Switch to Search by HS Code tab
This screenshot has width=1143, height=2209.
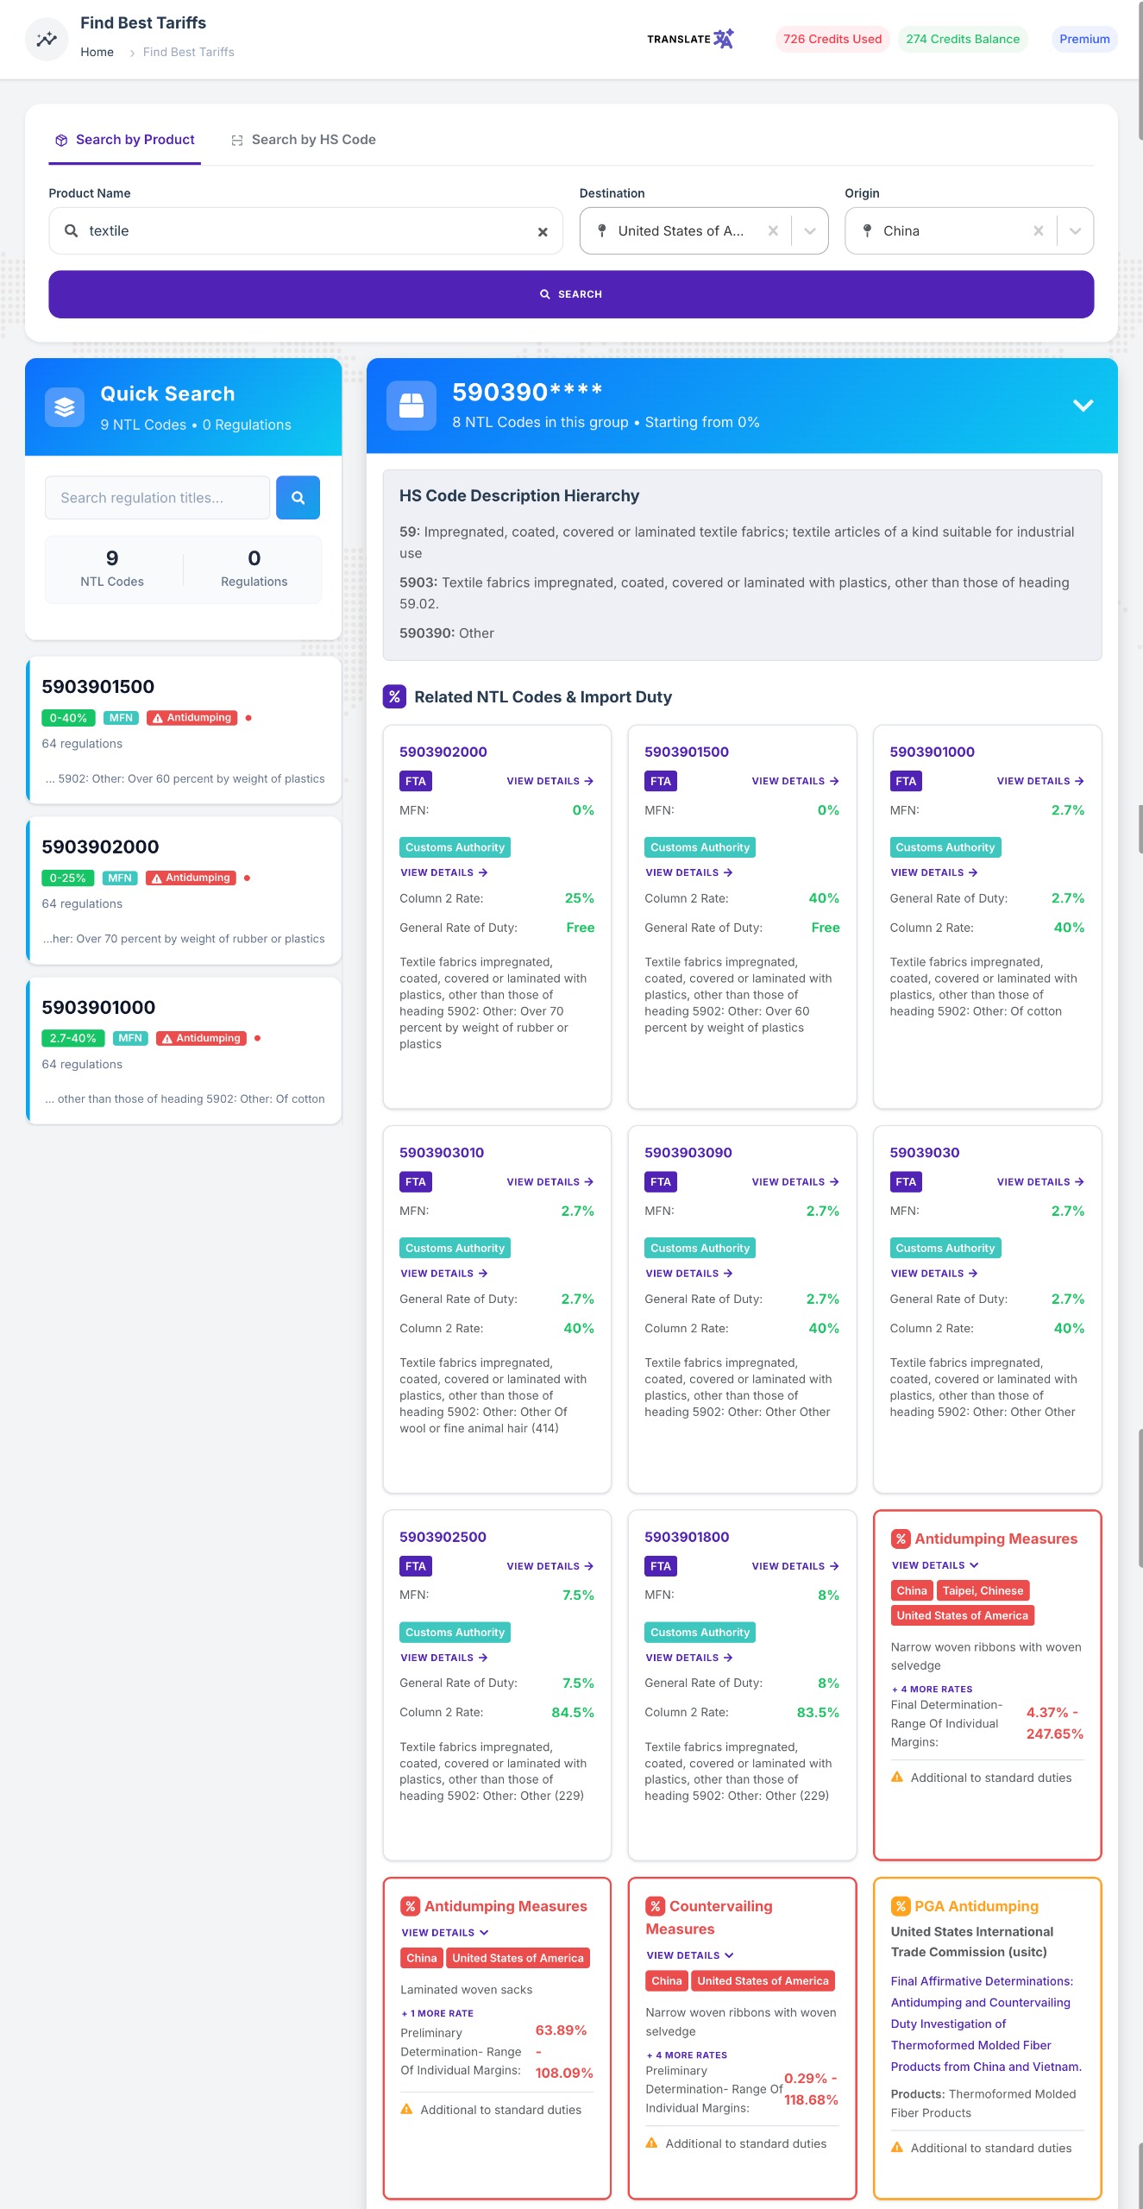point(304,140)
